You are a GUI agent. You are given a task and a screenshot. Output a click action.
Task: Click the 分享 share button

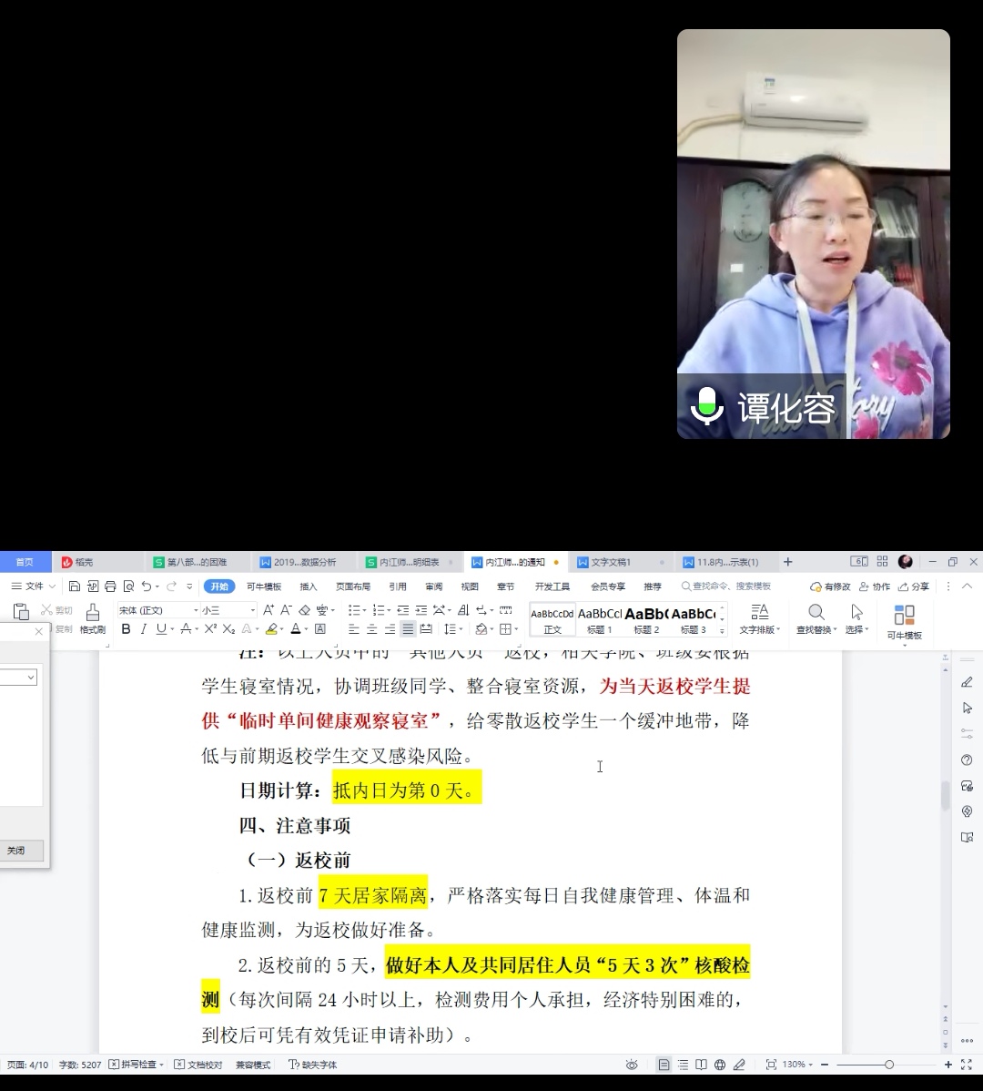[x=915, y=586]
